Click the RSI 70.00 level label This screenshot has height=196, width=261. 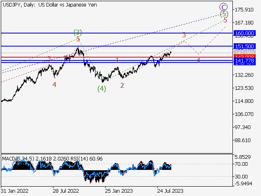click(x=241, y=164)
